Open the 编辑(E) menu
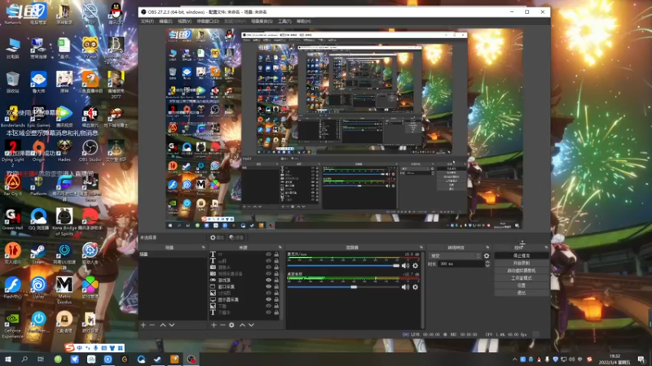The image size is (652, 366). [x=165, y=21]
